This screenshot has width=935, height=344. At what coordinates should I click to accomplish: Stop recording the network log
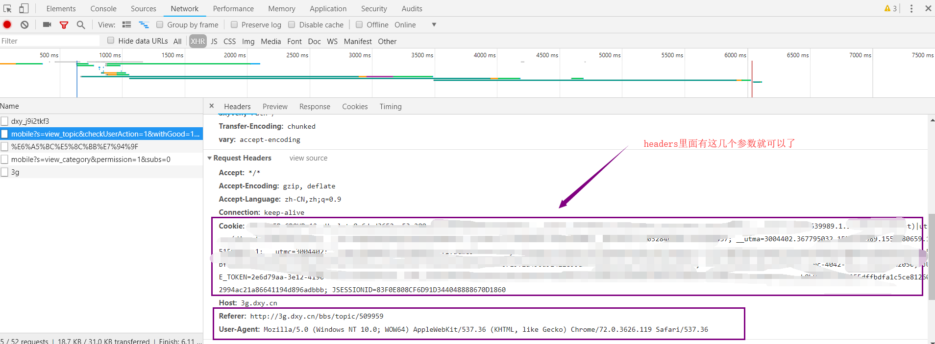point(7,24)
